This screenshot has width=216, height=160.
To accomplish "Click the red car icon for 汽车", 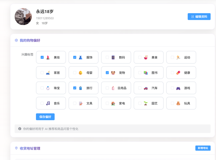I will click(146, 88).
